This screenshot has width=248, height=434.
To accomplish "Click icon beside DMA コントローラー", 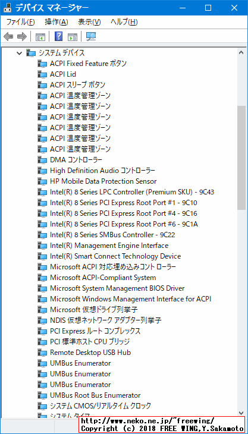I will point(42,160).
